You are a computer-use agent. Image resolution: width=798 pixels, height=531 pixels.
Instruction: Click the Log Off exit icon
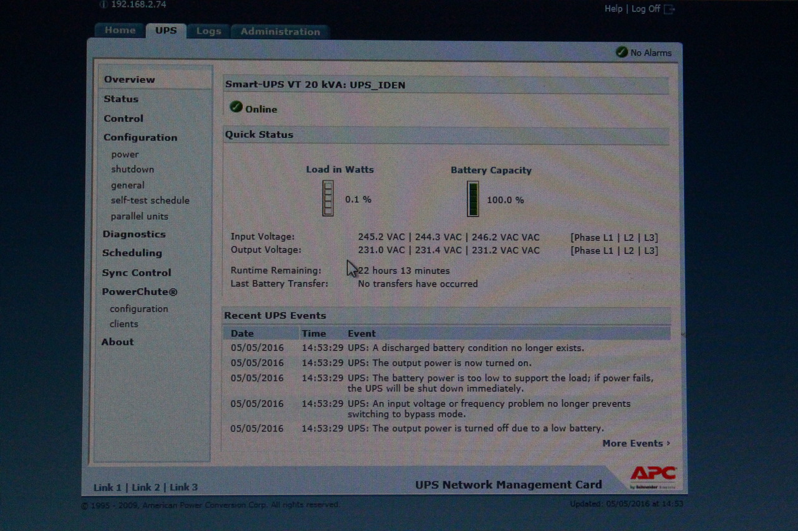(x=669, y=9)
